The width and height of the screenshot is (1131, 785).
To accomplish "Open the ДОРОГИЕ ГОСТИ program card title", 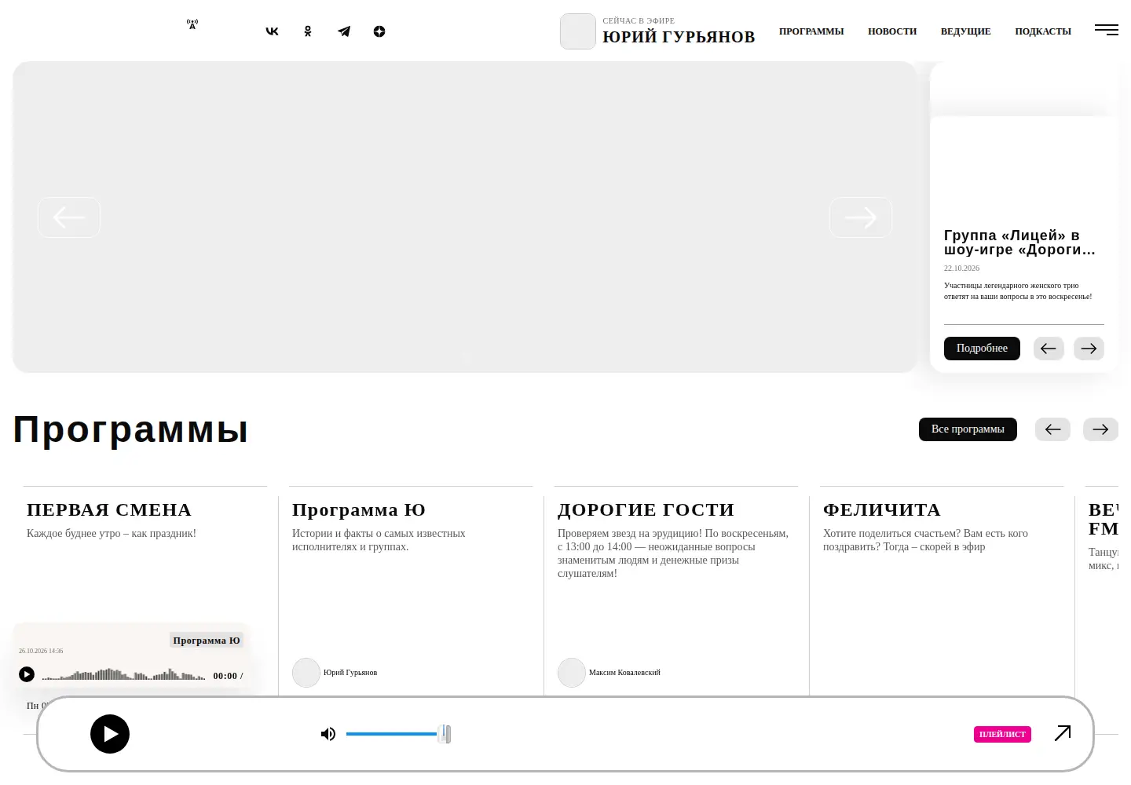I will point(646,509).
